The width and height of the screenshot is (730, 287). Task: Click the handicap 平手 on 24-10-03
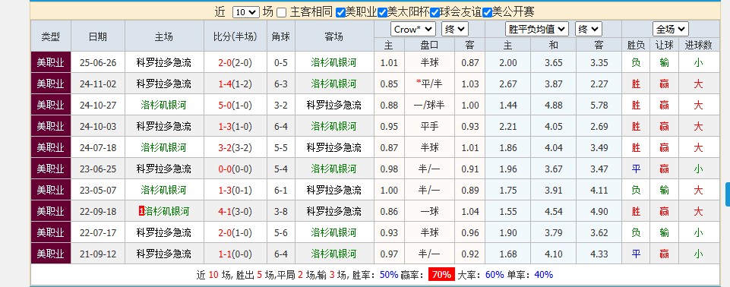click(x=429, y=126)
